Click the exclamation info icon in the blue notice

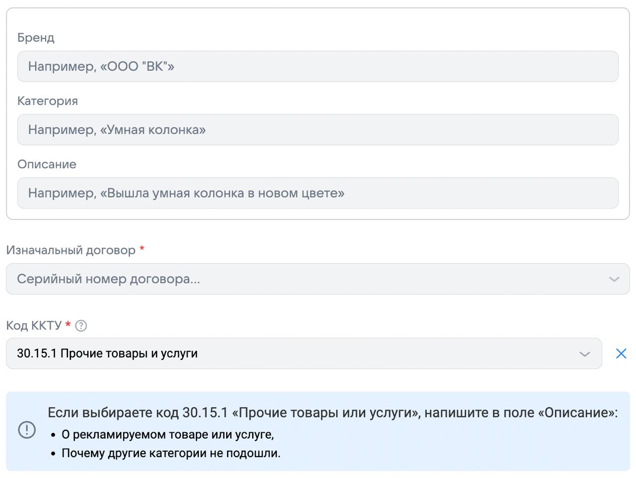coord(27,430)
